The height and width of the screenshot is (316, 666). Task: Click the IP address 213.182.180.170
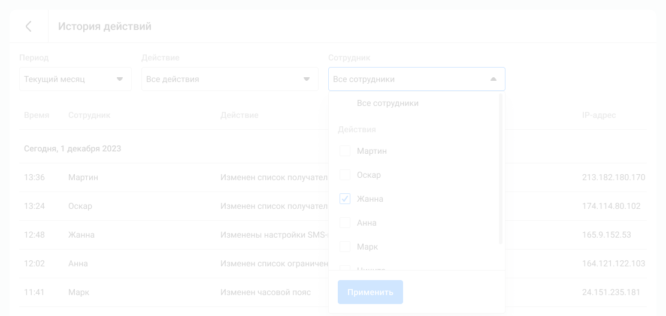point(614,177)
